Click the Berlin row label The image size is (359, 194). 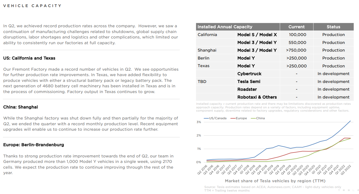(x=203, y=58)
